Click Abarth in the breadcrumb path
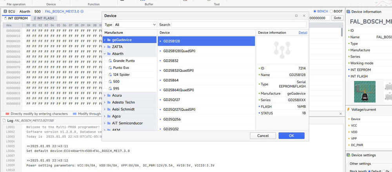 (x=24, y=11)
